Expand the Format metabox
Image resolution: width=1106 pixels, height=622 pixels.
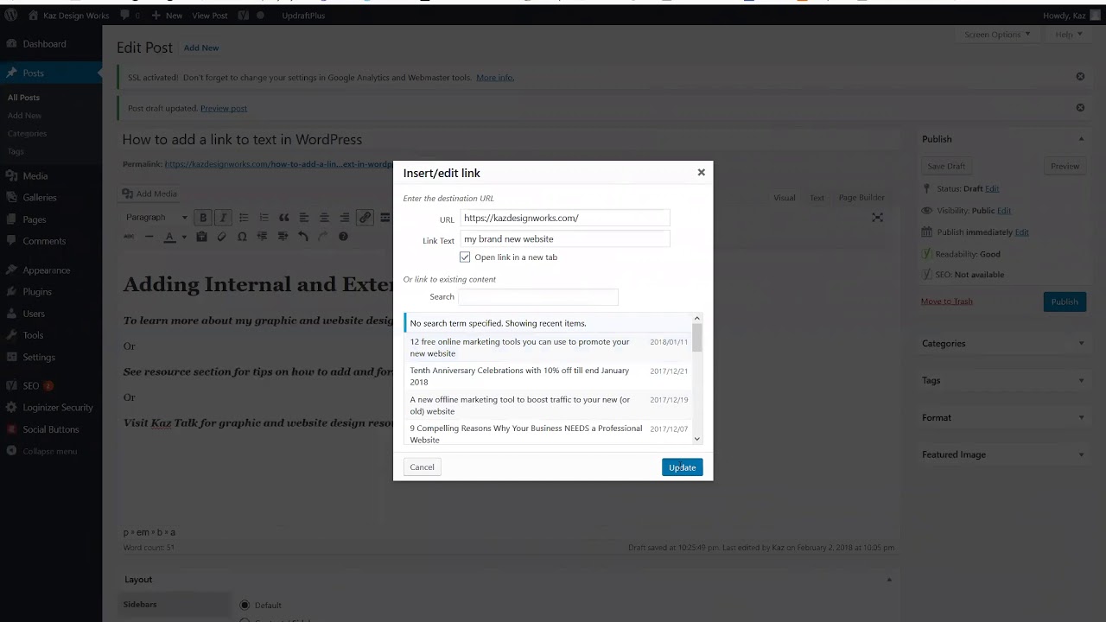tap(1080, 418)
